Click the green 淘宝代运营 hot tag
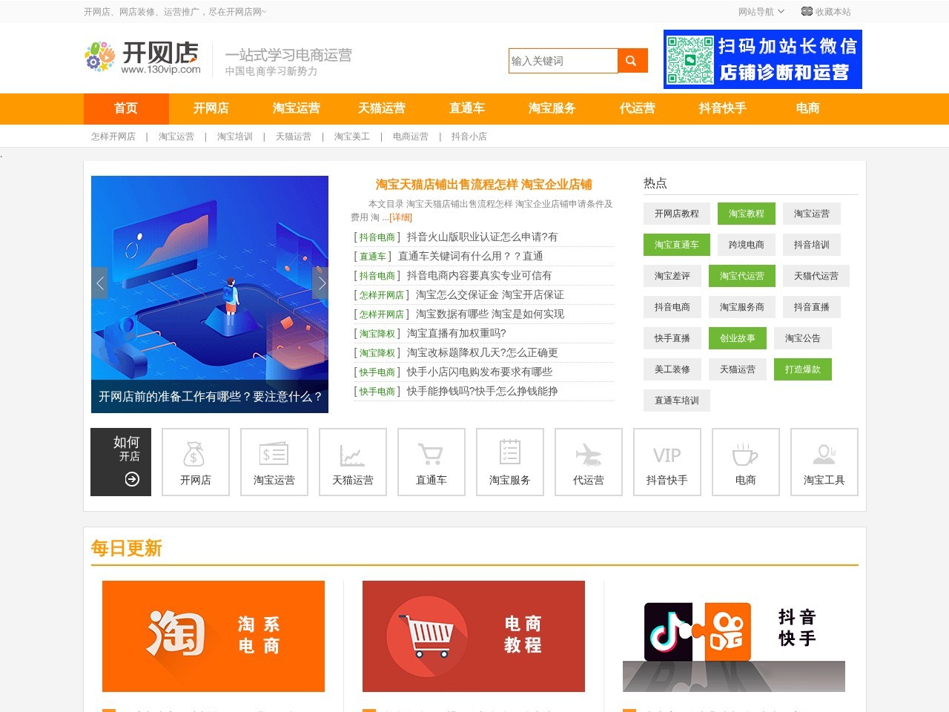Screen dimensions: 949x712 coord(742,276)
